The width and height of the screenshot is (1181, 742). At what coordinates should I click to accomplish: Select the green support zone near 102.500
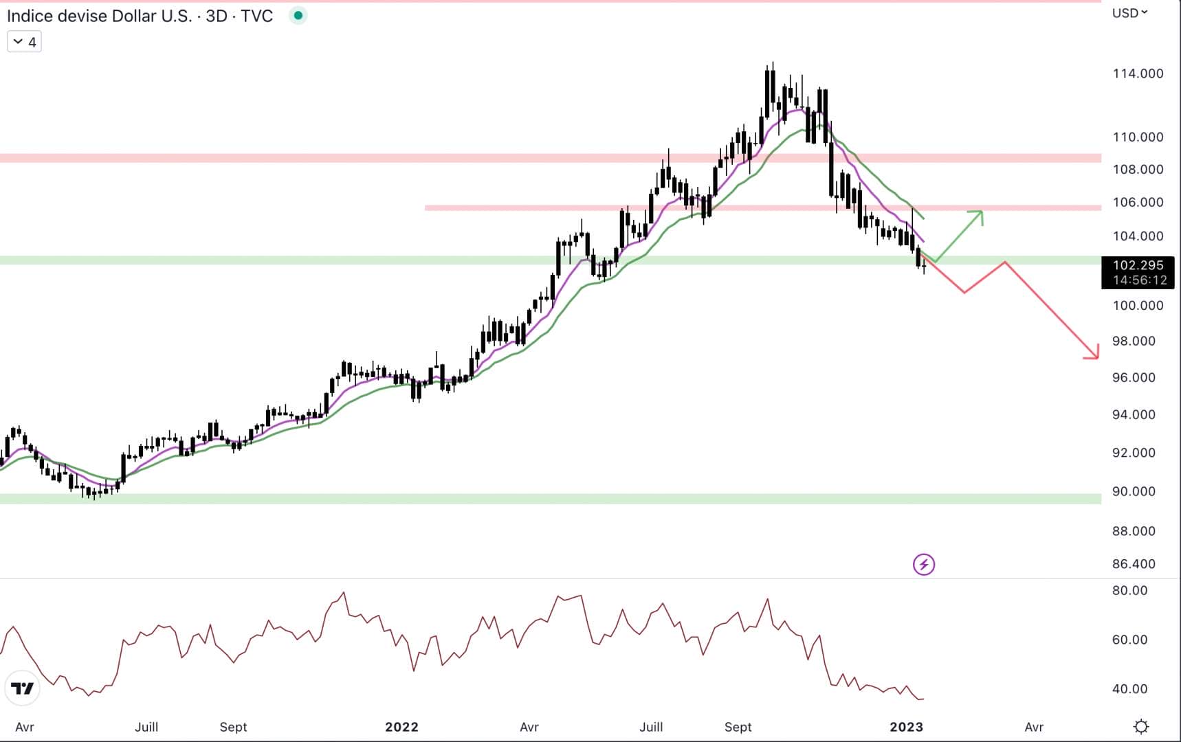tap(550, 260)
